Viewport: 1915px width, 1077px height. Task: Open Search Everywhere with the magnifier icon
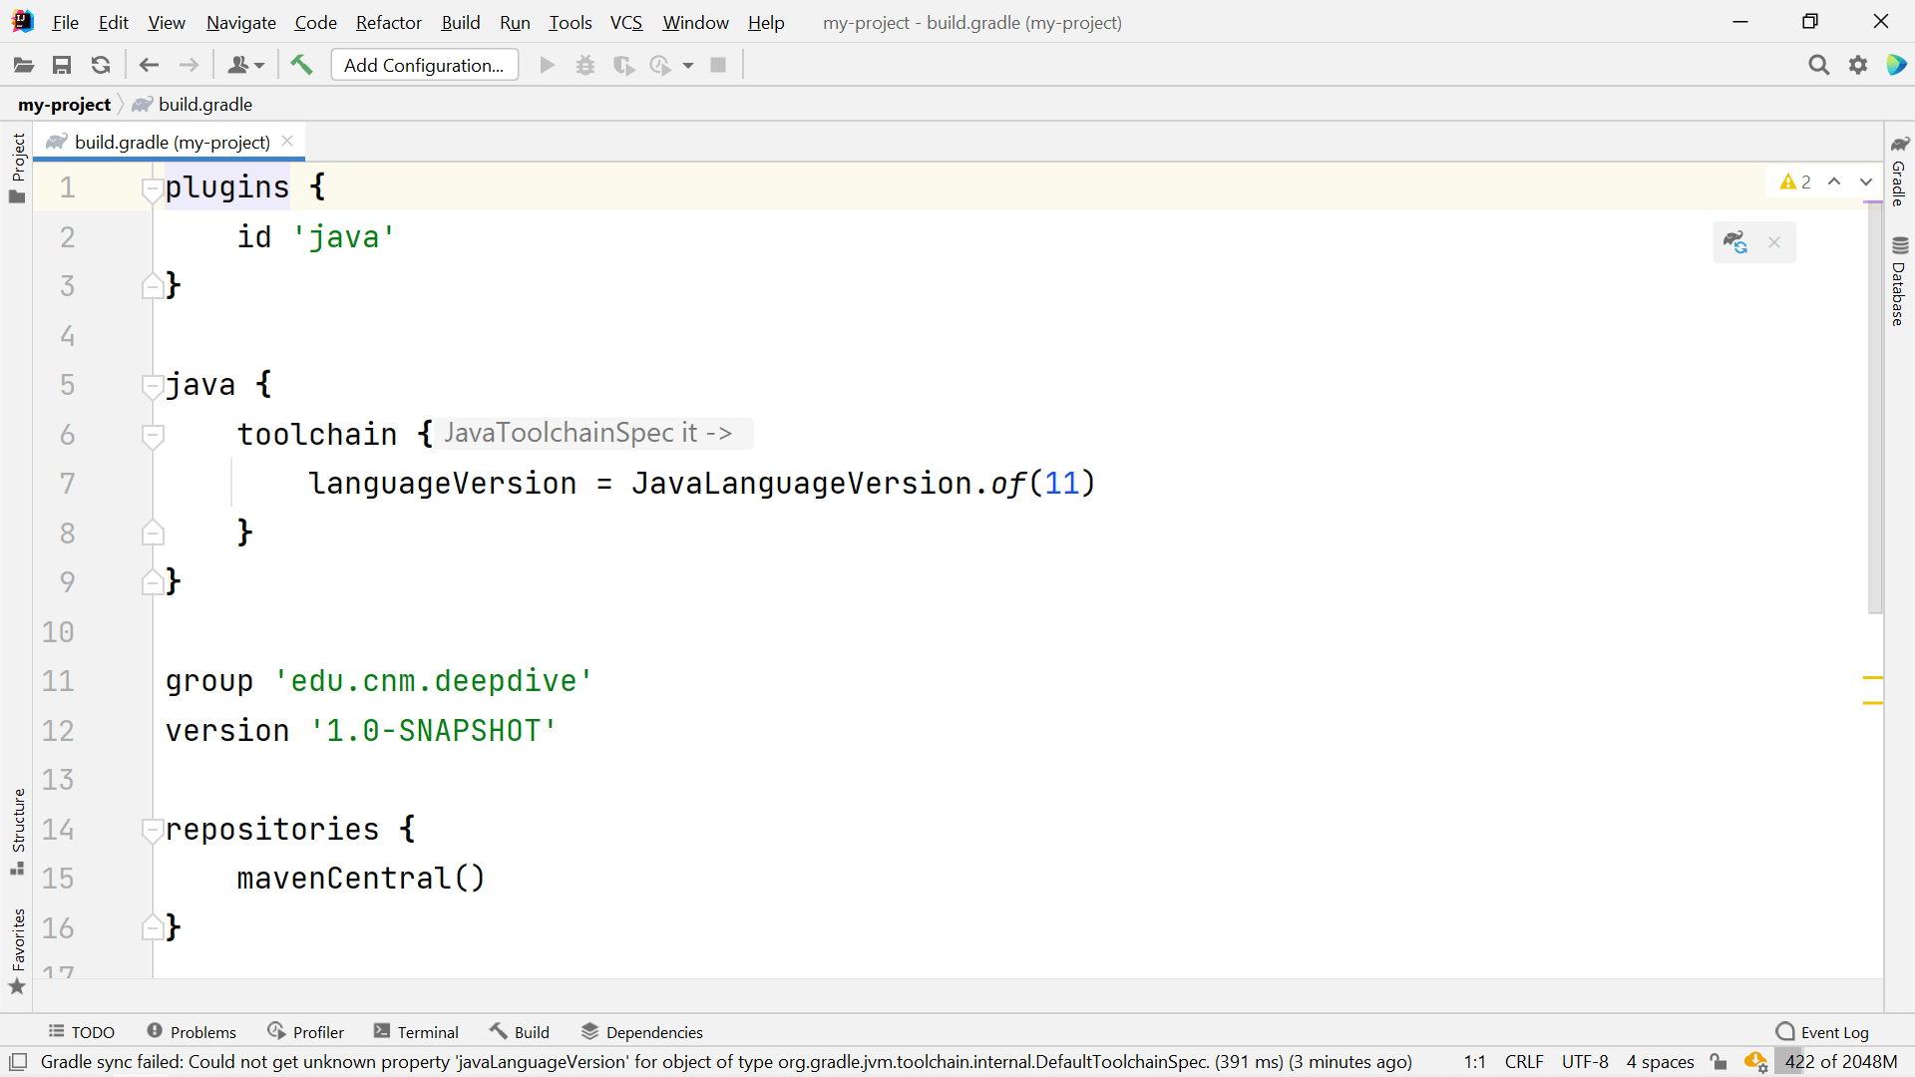click(1819, 64)
